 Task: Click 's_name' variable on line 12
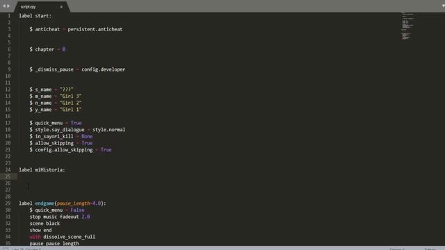tap(43, 90)
